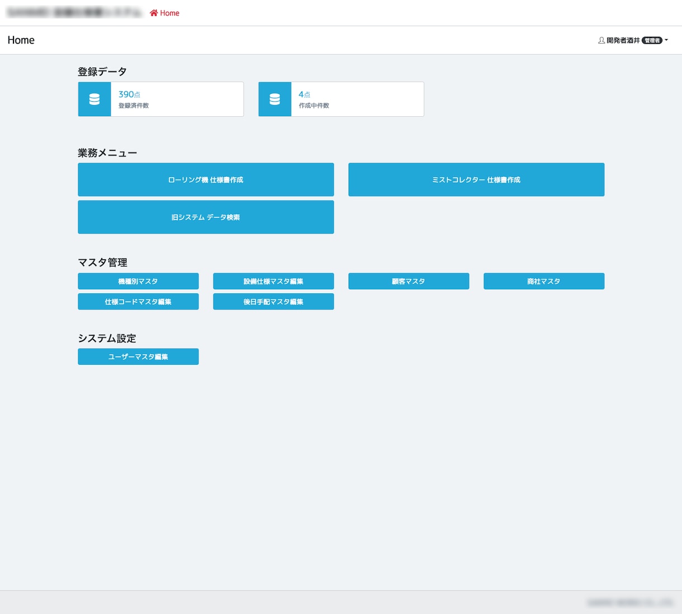
Task: Click the 管理者 role badge
Action: click(x=652, y=40)
